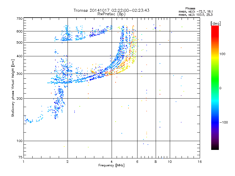
Task: Click the x-axis tick label "16"
Action: click(x=200, y=162)
